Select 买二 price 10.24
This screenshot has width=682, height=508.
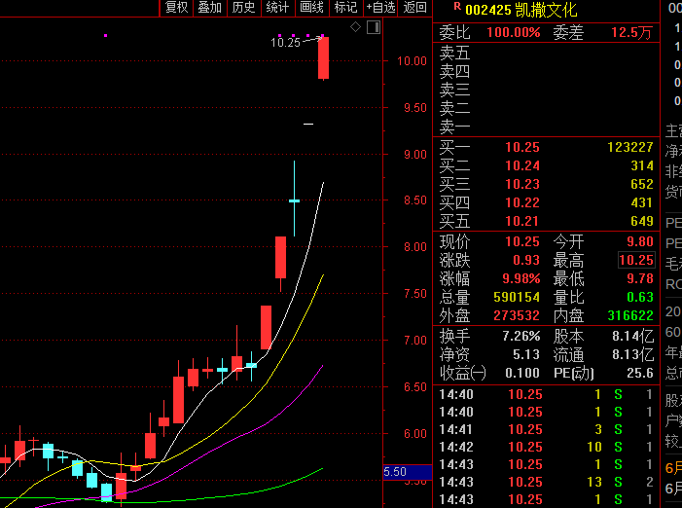point(522,165)
